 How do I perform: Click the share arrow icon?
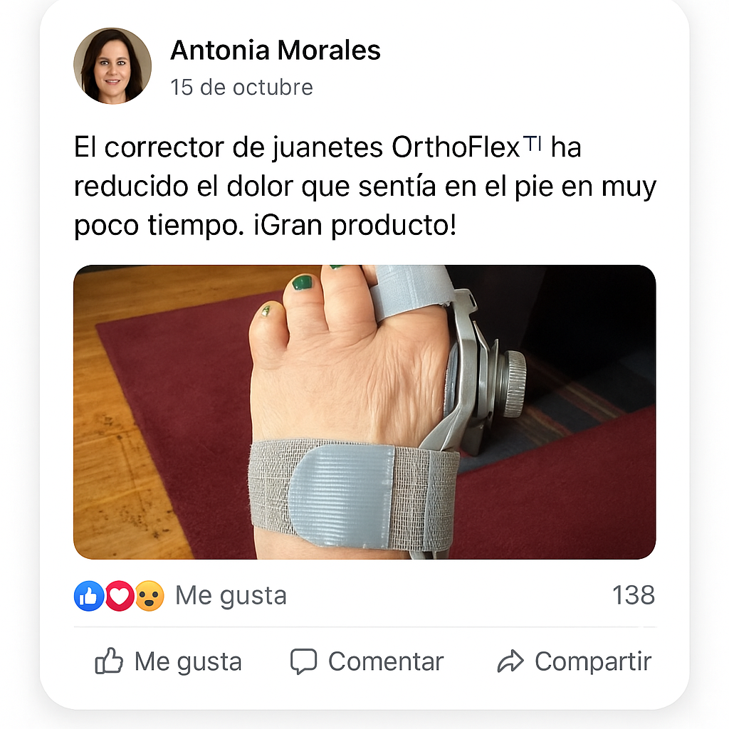pos(510,661)
